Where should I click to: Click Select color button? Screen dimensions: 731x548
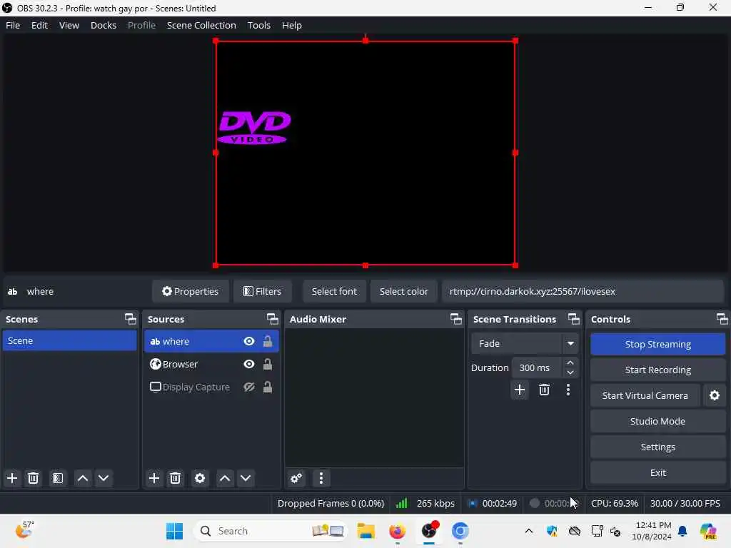[x=403, y=291]
